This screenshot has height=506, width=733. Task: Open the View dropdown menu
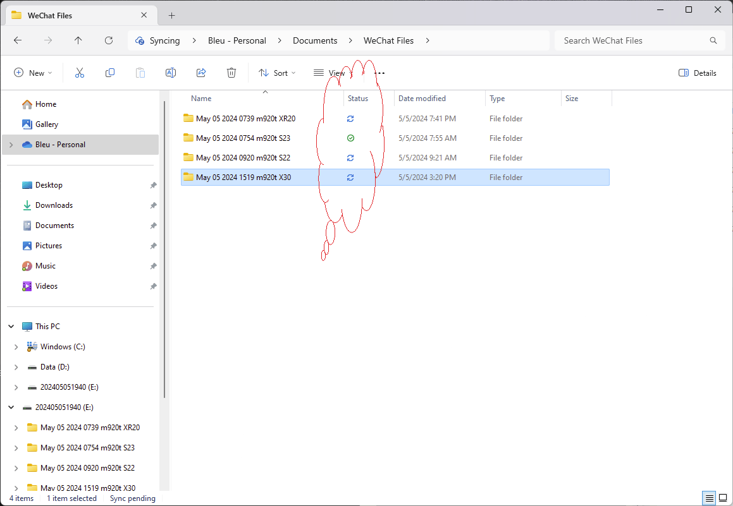[x=333, y=73]
